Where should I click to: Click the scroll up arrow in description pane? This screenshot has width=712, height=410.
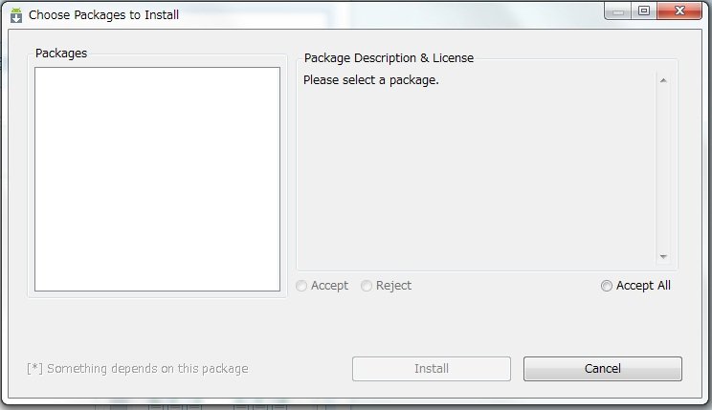[663, 80]
